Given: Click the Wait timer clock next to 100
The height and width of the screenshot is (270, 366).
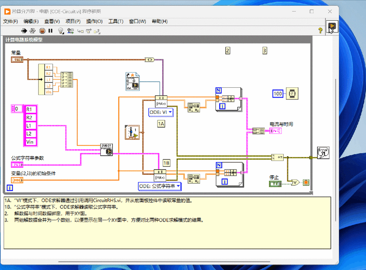Looking at the screenshot, I should coord(292,93).
